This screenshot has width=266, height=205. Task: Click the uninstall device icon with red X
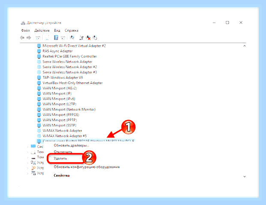point(88,38)
